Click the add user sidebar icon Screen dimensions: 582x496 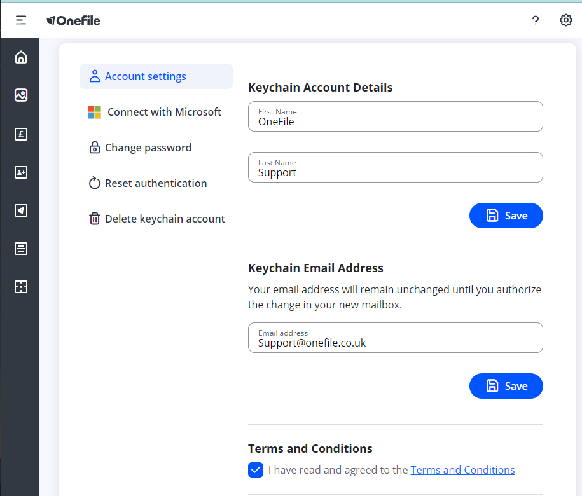click(21, 172)
